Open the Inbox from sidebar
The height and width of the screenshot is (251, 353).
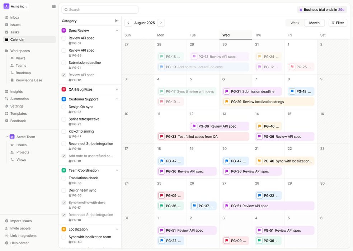(15, 17)
